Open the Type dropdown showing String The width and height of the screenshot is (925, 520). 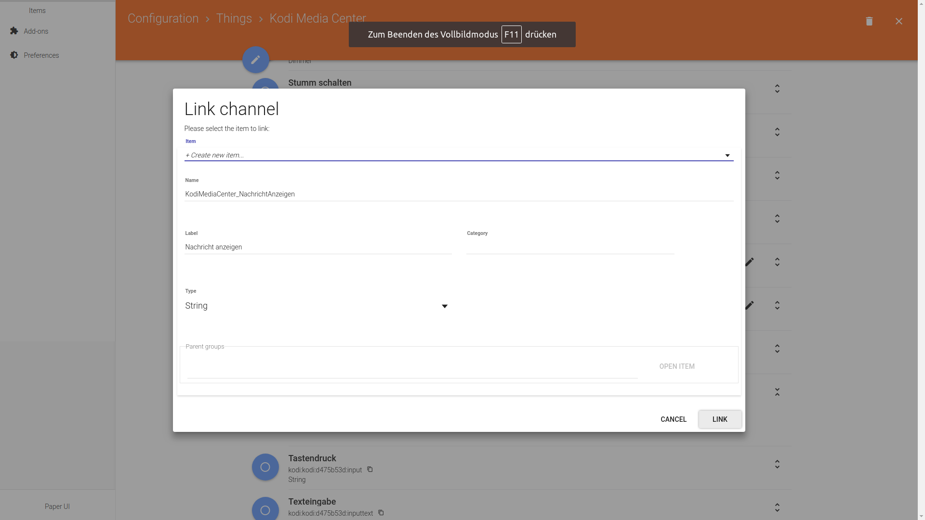(x=444, y=306)
